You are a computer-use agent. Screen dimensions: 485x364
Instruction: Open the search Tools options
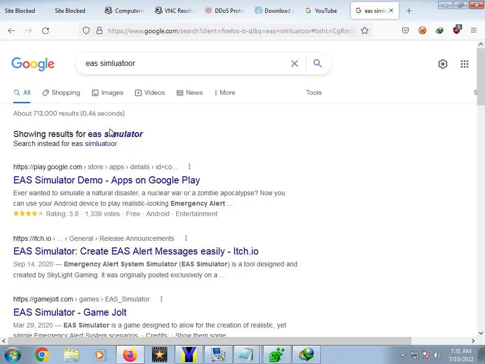[x=314, y=92]
